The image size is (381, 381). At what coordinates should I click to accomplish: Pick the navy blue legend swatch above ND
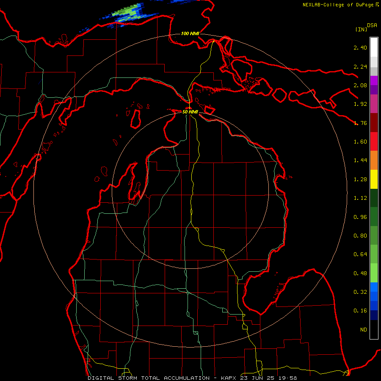(x=374, y=315)
